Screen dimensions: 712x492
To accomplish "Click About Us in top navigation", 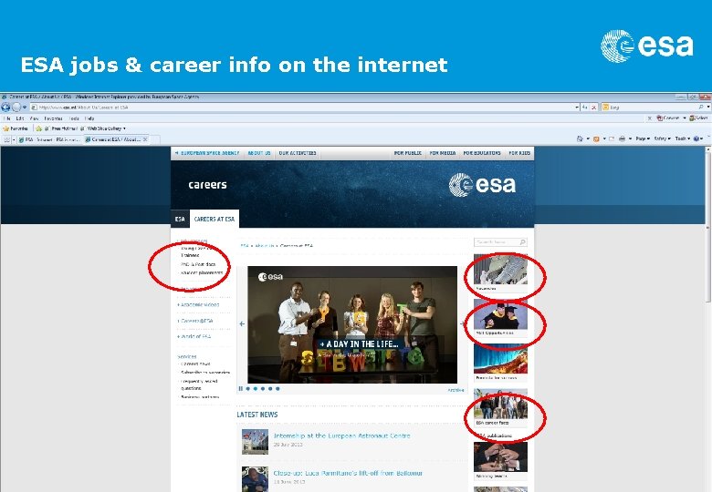I will (259, 153).
